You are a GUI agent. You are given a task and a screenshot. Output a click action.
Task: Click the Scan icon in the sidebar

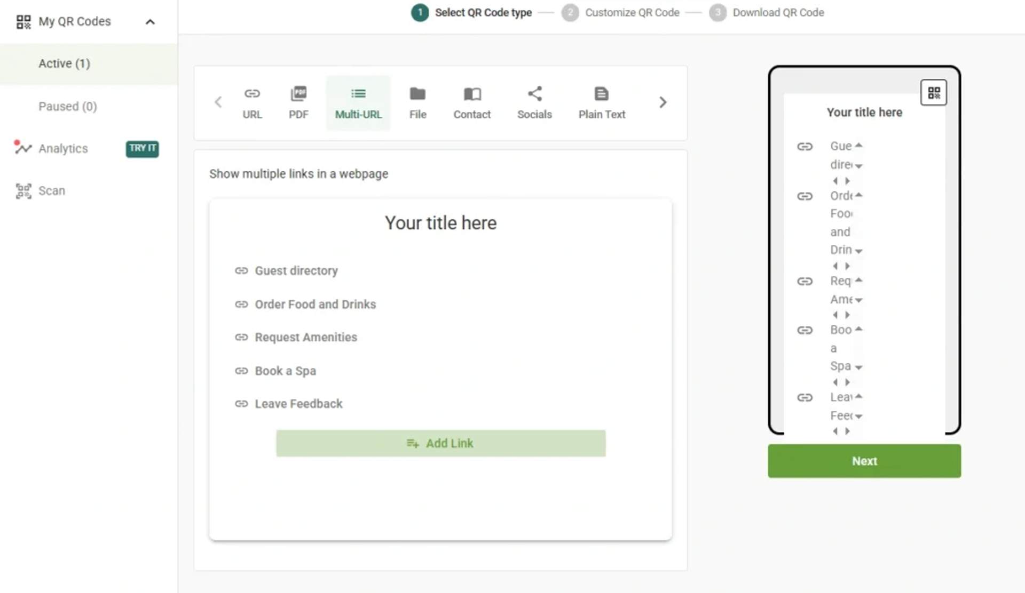[23, 191]
